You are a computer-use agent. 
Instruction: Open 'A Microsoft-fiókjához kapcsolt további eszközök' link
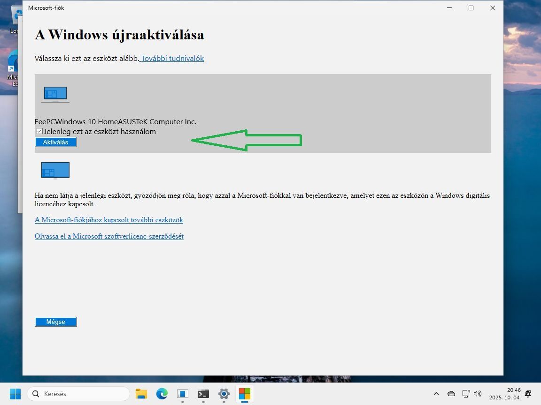[108, 220]
